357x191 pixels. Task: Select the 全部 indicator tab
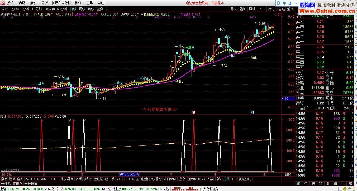pos(20,179)
